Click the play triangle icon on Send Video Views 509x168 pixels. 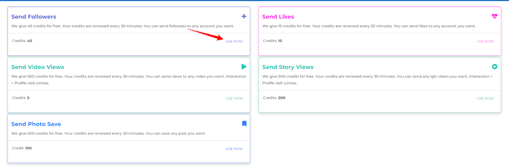pyautogui.click(x=244, y=67)
